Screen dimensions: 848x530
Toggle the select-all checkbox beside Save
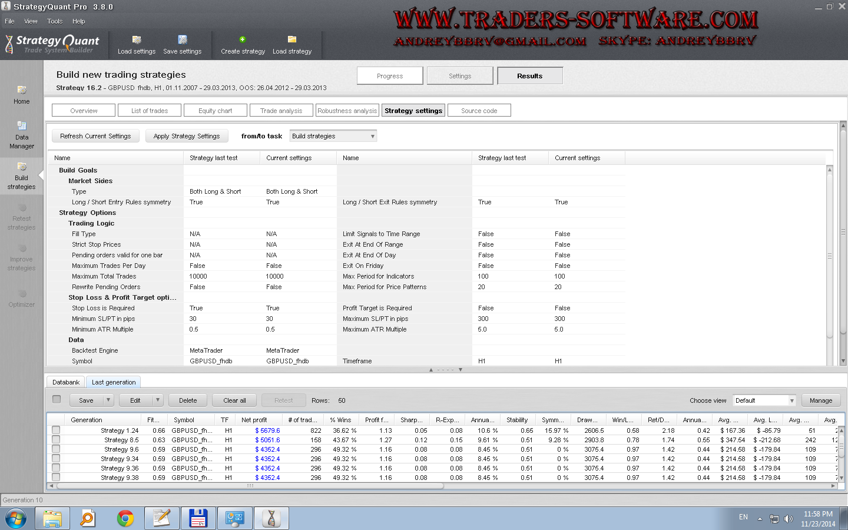57,399
